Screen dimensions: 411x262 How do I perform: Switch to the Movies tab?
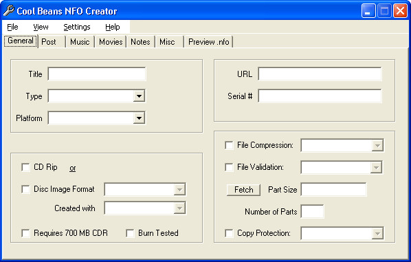pyautogui.click(x=111, y=42)
